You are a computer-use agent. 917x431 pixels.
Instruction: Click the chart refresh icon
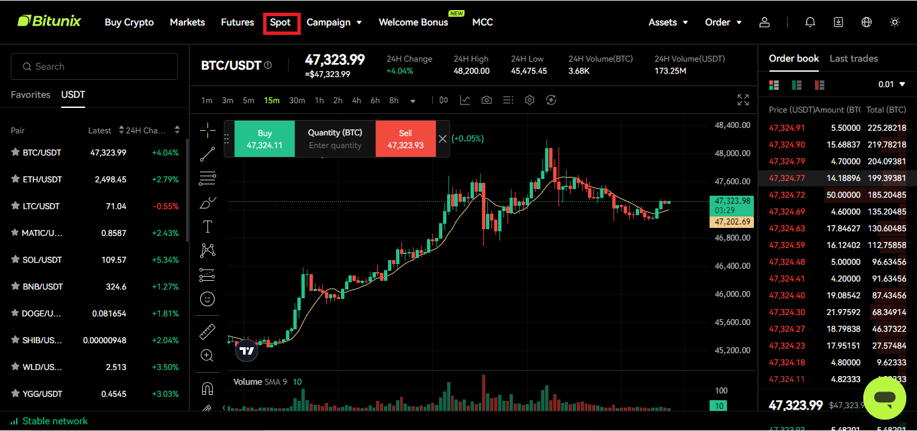tap(551, 100)
